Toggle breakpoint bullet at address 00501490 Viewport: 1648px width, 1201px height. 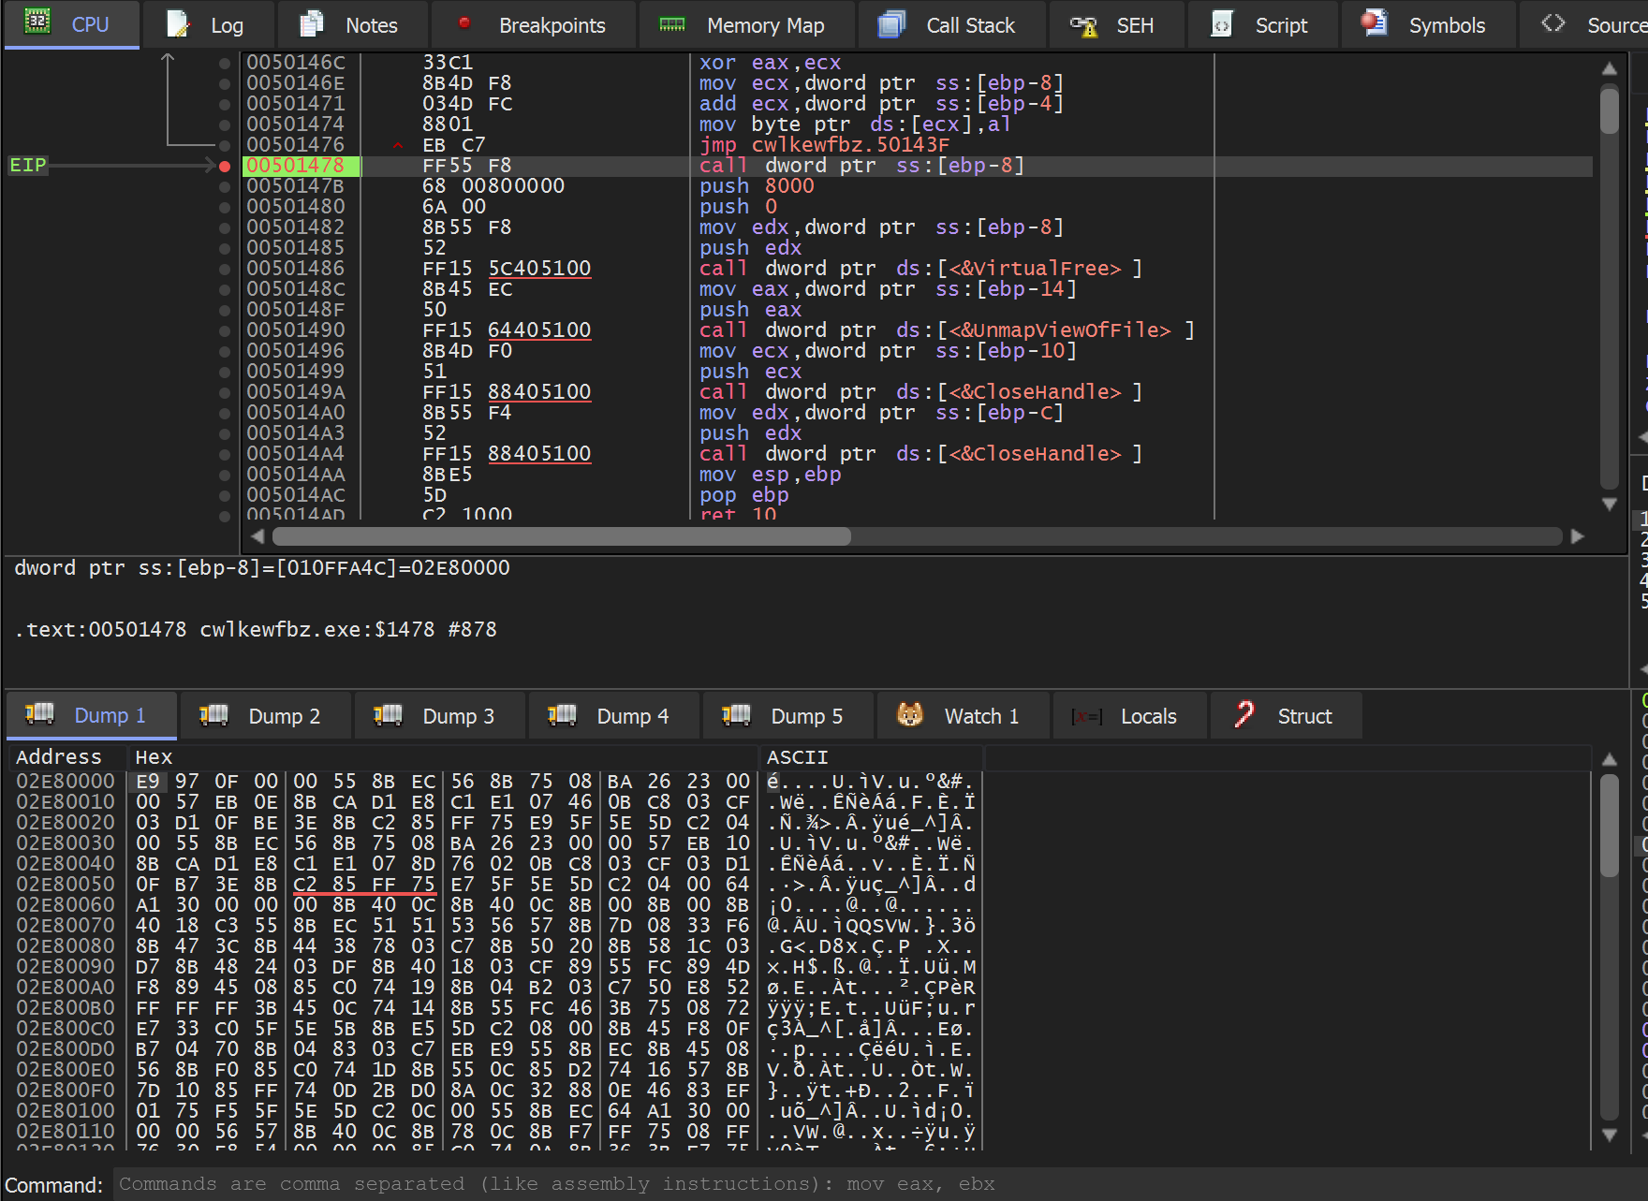225,330
